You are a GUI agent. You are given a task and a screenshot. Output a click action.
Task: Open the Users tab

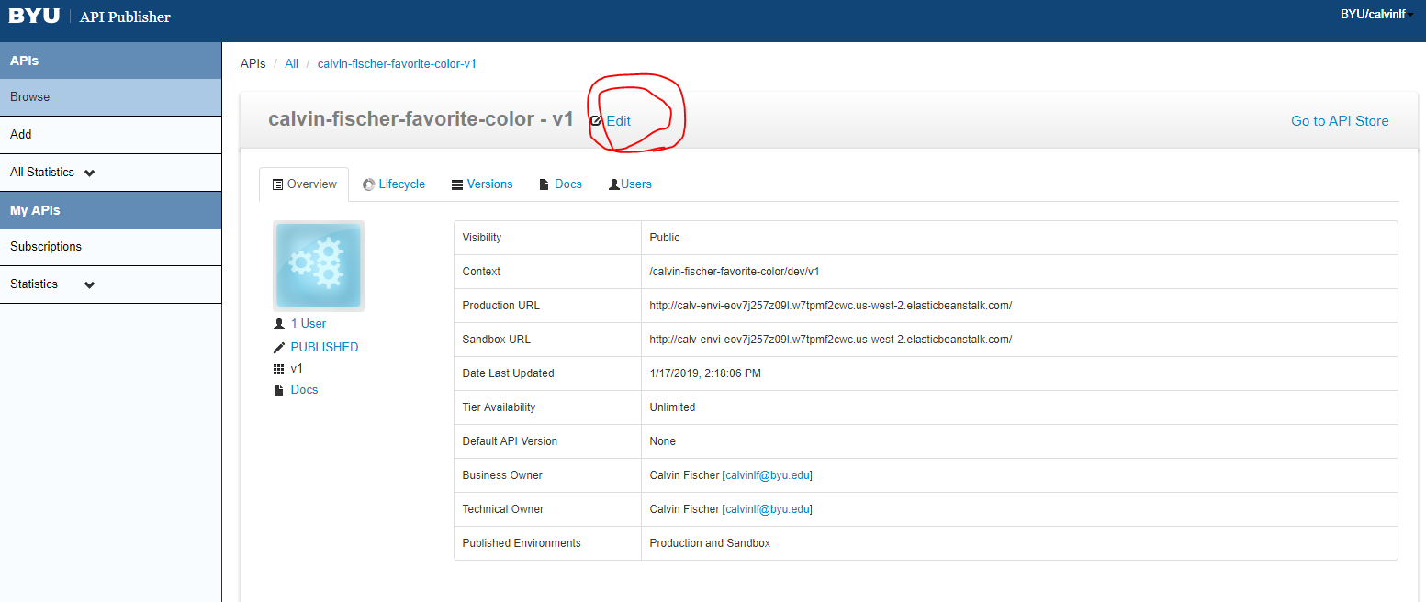tap(630, 184)
